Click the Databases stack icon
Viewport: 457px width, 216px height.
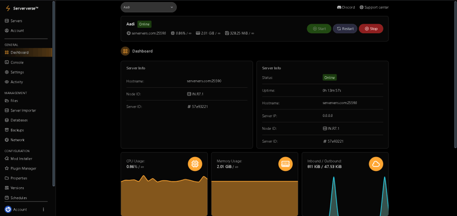[7, 120]
